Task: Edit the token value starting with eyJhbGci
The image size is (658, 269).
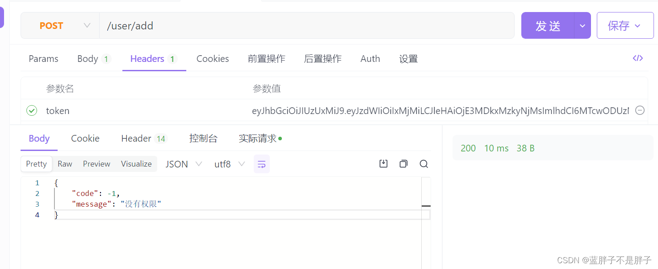Action: coord(440,111)
